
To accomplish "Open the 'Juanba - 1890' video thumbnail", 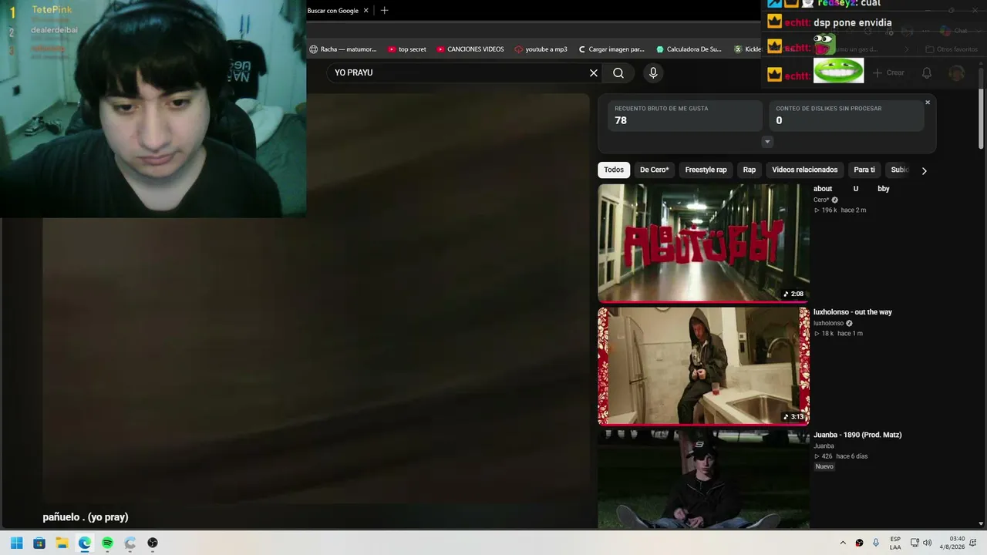I will click(704, 479).
